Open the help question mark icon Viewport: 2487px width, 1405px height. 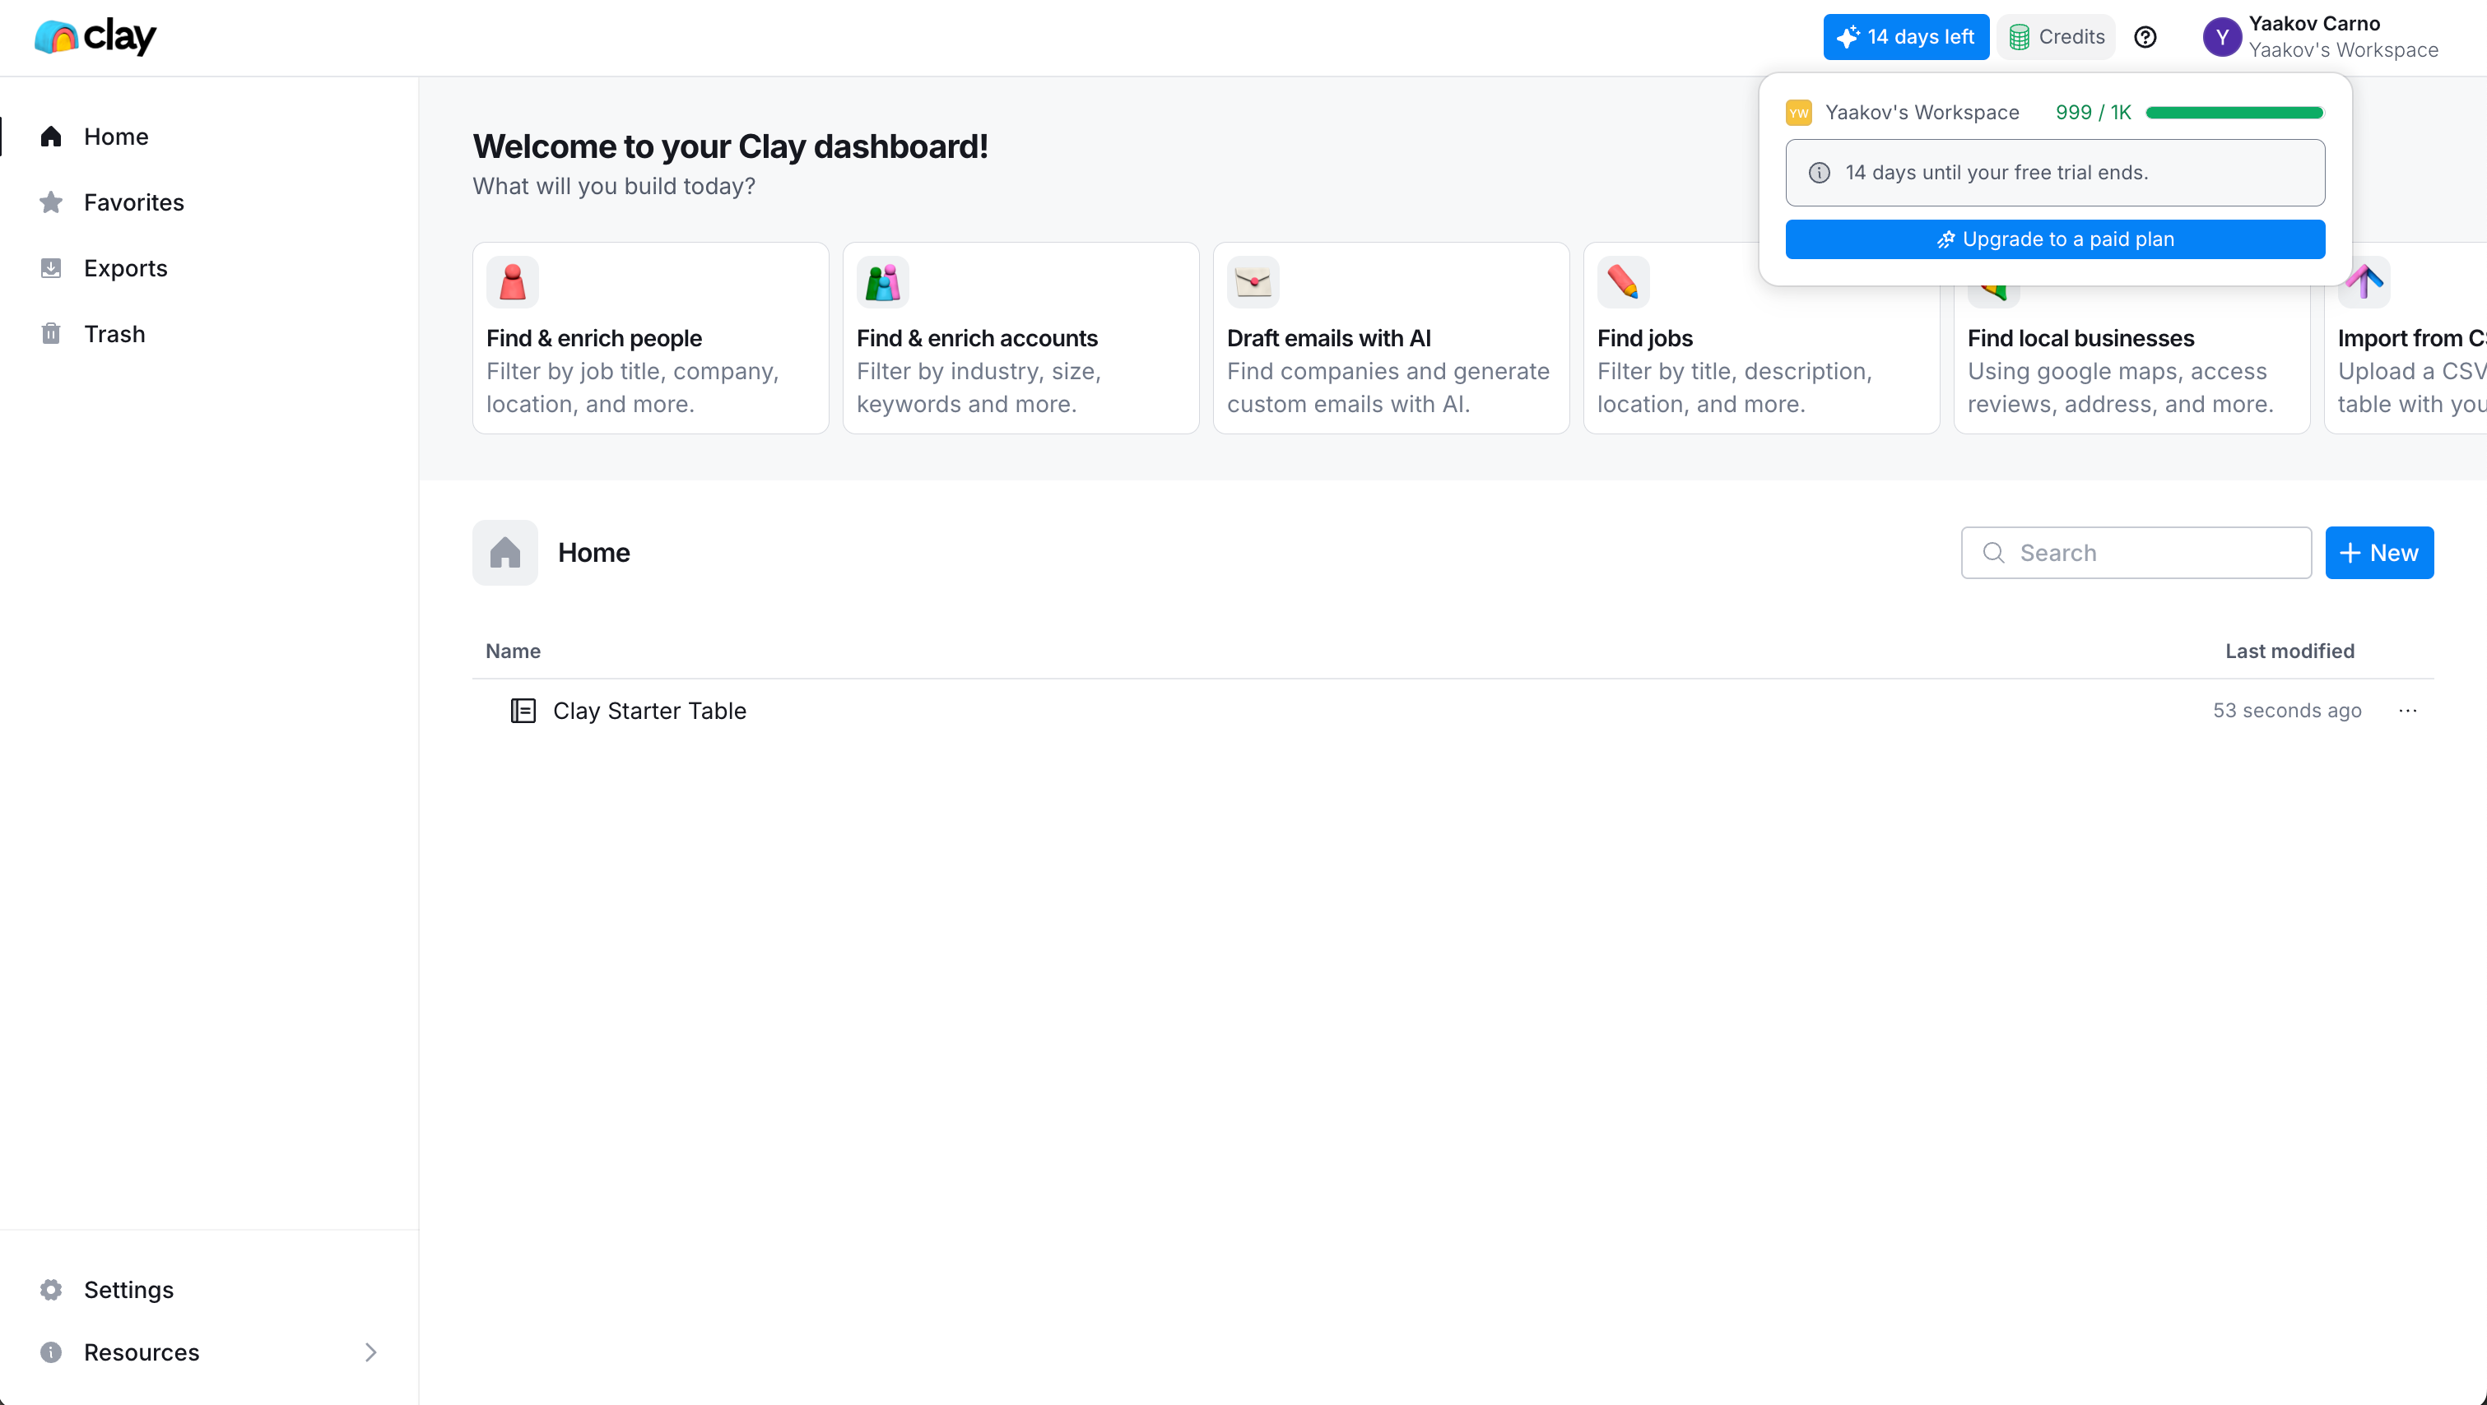coord(2145,37)
